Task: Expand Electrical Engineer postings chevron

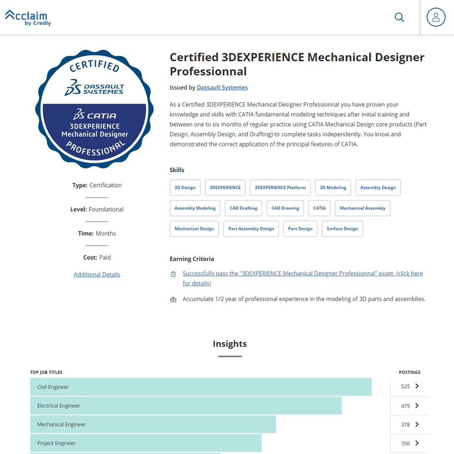Action: [x=417, y=405]
